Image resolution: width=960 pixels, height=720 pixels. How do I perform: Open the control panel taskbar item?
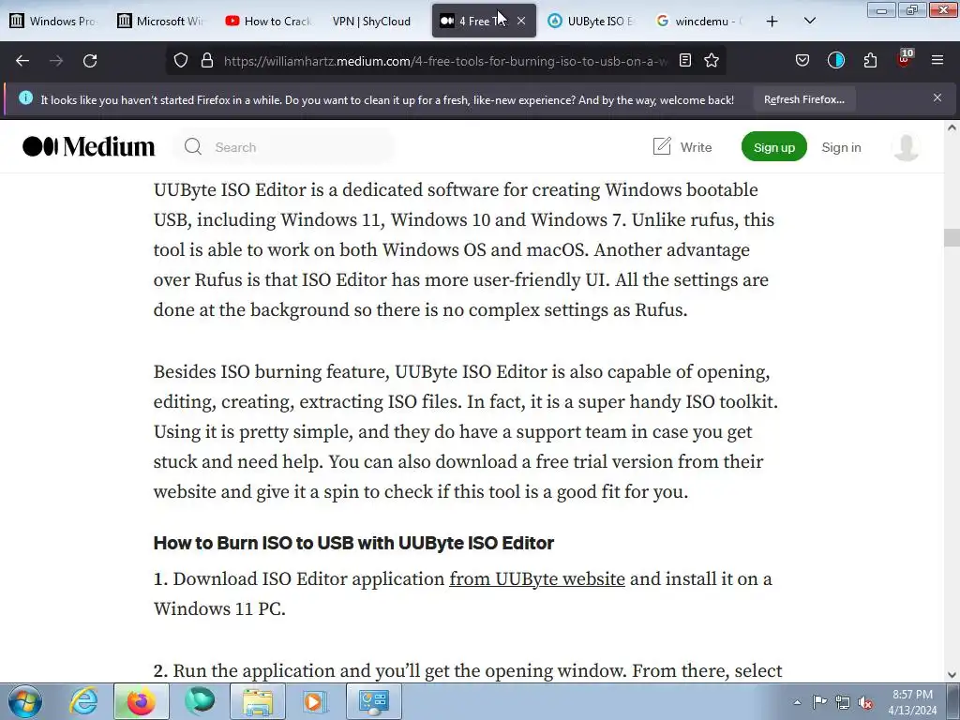click(373, 701)
